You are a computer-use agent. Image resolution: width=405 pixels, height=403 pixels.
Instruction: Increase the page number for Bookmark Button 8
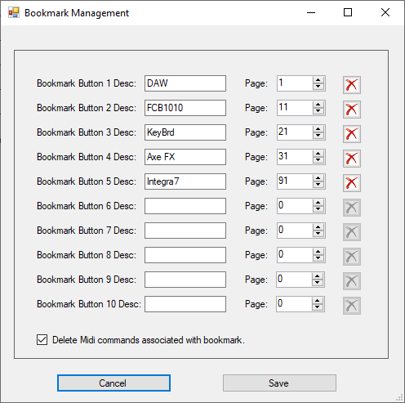pos(318,252)
